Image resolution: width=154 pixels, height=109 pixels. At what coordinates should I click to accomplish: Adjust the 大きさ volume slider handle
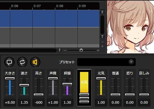tap(10, 78)
